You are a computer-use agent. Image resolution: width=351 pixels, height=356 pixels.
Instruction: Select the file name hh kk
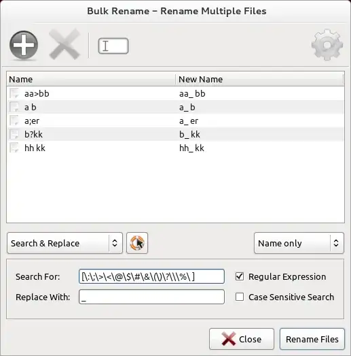tap(35, 148)
